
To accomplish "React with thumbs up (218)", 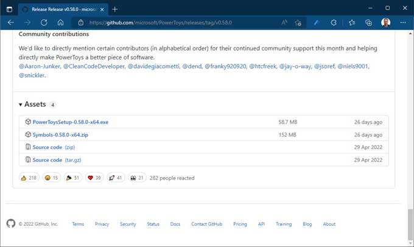I will (29, 178).
